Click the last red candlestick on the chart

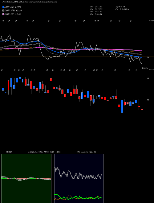click(142, 109)
